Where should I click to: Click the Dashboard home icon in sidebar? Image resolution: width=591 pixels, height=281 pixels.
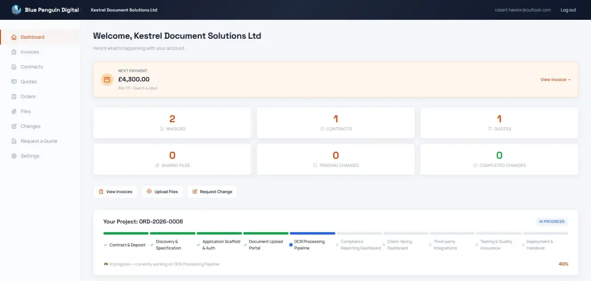click(14, 37)
